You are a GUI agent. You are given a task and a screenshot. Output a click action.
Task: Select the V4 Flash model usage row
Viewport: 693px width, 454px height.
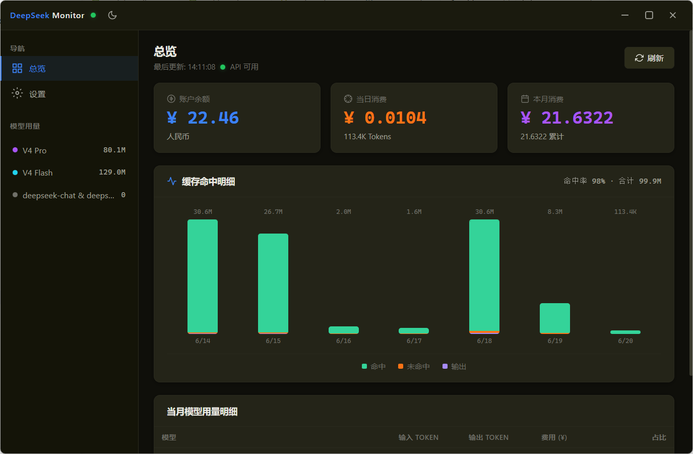point(69,173)
